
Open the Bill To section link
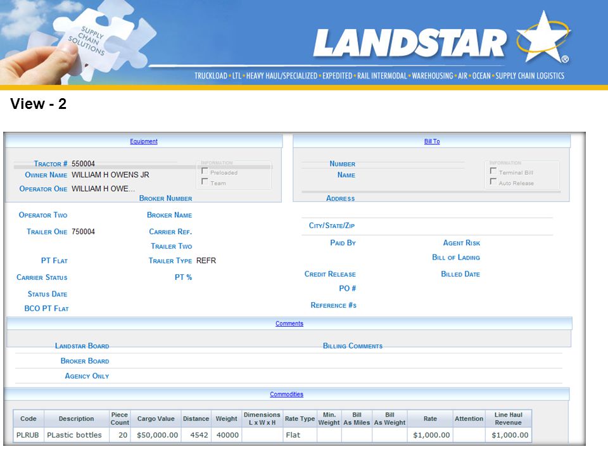pyautogui.click(x=432, y=141)
